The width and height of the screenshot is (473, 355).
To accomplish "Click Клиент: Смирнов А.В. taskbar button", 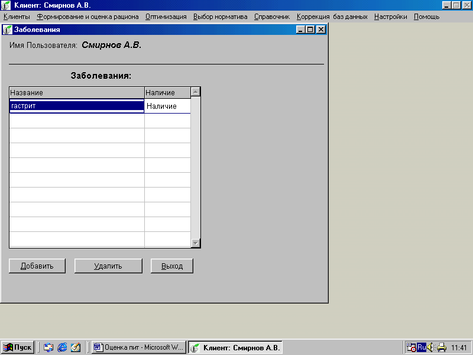I will (235, 347).
